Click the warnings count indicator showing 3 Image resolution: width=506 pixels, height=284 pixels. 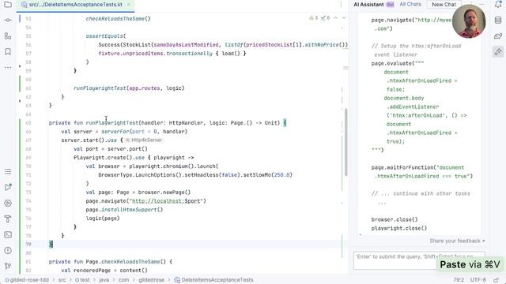pyautogui.click(x=313, y=18)
